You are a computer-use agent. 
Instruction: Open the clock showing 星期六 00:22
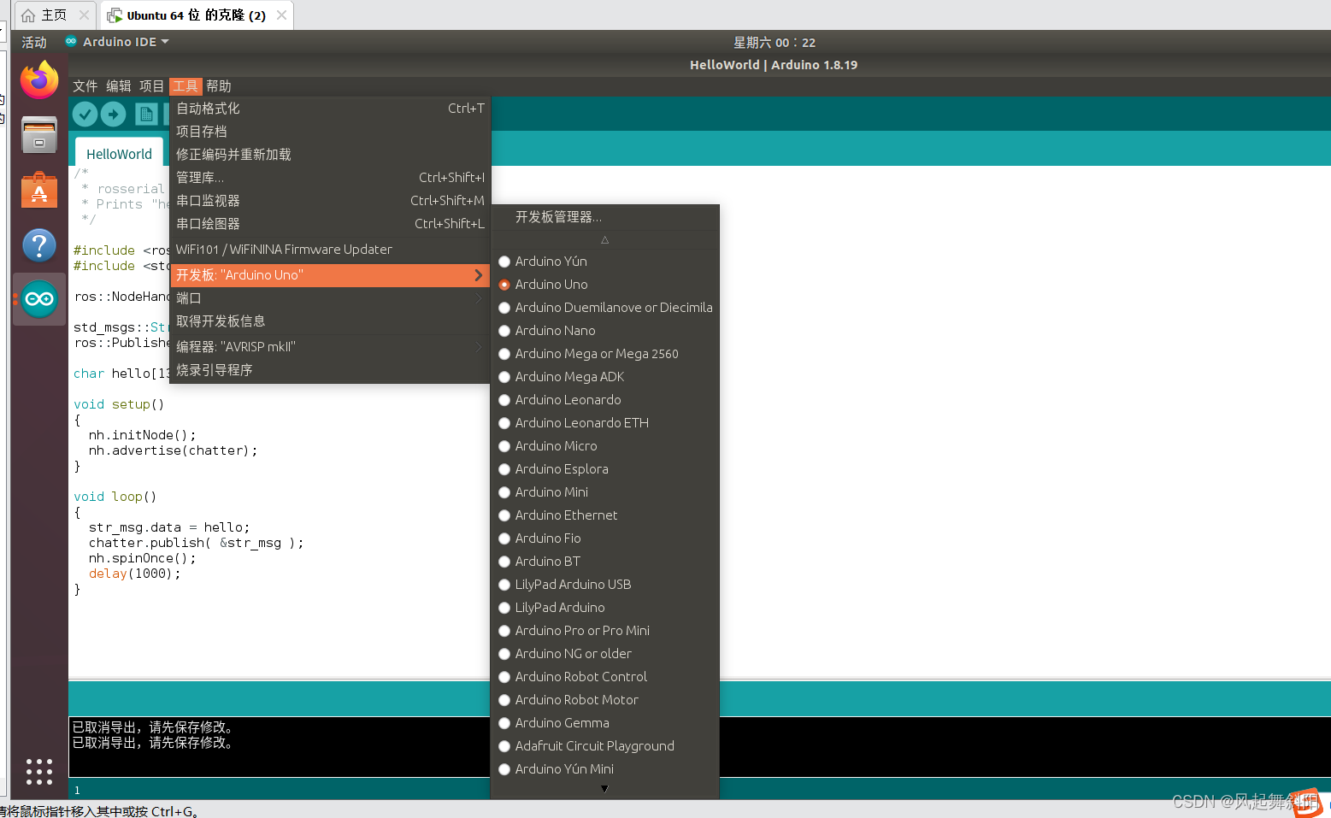pos(774,42)
